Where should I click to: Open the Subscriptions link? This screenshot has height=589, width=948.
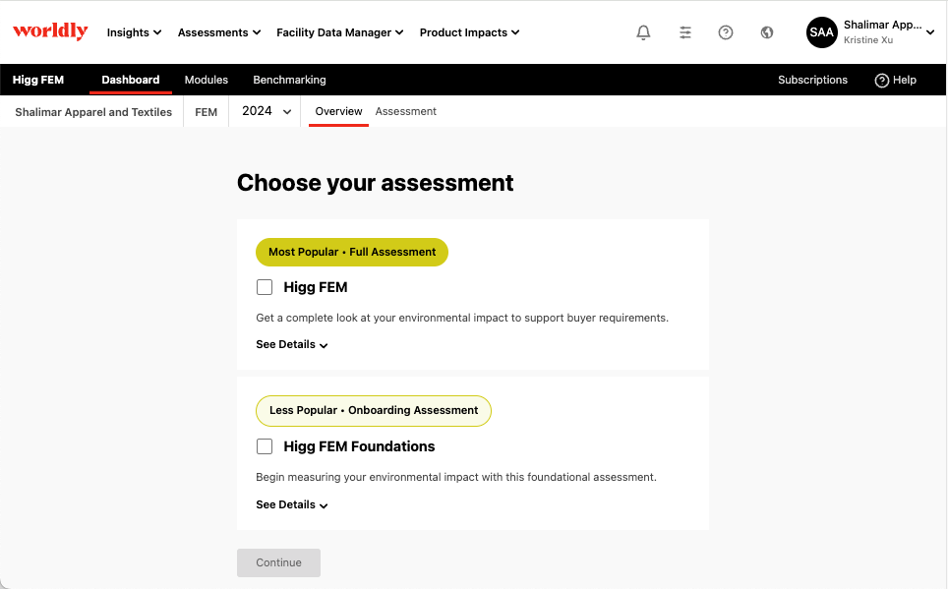812,80
